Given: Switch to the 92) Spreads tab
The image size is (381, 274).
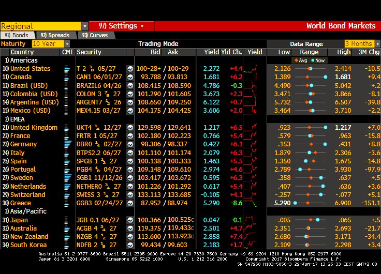Looking at the screenshot, I should tap(55, 35).
